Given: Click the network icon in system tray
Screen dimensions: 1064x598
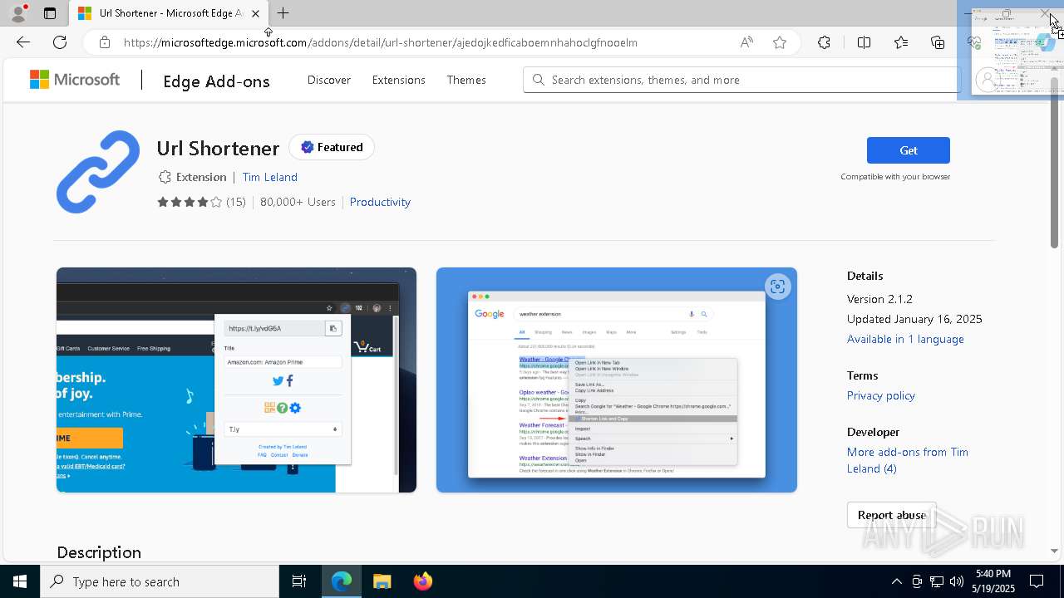Looking at the screenshot, I should pos(937,581).
